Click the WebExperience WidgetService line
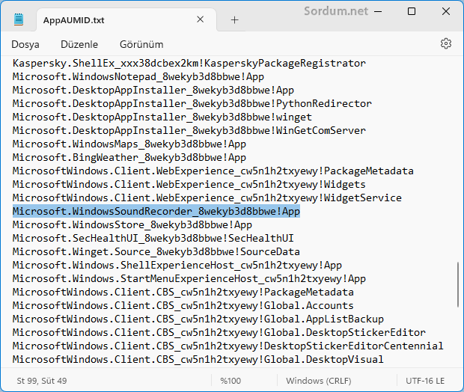 coord(207,198)
